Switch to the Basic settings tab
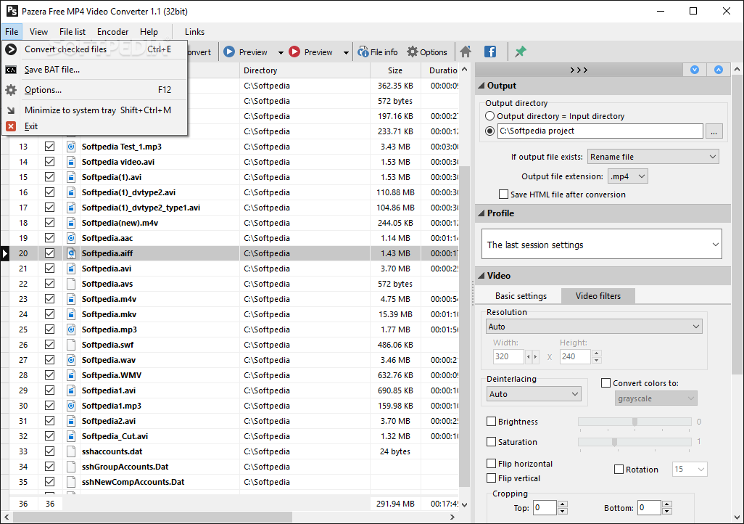Screen dimensions: 744x524 coord(521,296)
